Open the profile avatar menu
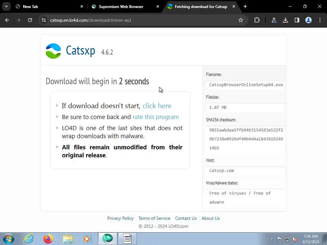Screen dimensions: 327x245 308,20
